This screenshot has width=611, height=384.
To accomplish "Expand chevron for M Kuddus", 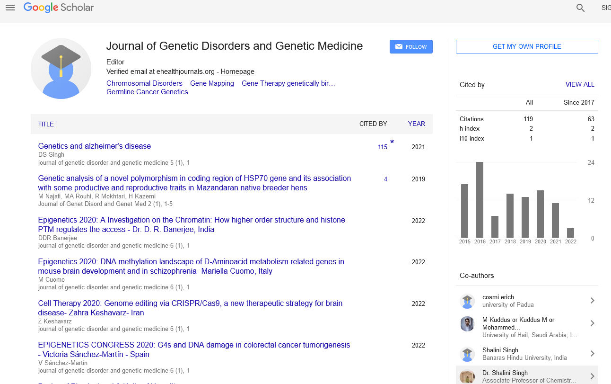I will (x=592, y=323).
